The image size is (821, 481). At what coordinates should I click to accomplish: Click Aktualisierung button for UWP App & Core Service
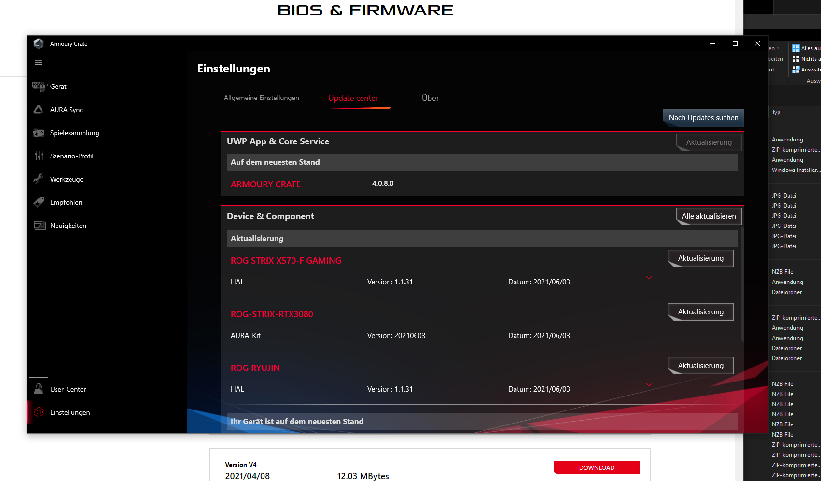(x=709, y=142)
